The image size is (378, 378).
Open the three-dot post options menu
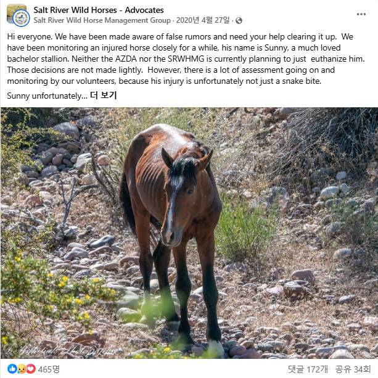coord(361,14)
